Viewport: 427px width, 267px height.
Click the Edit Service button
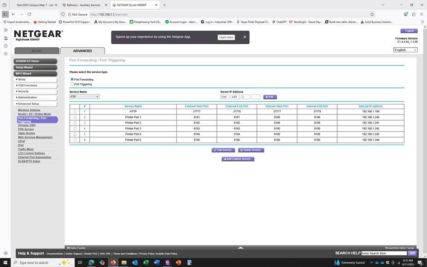click(x=223, y=150)
